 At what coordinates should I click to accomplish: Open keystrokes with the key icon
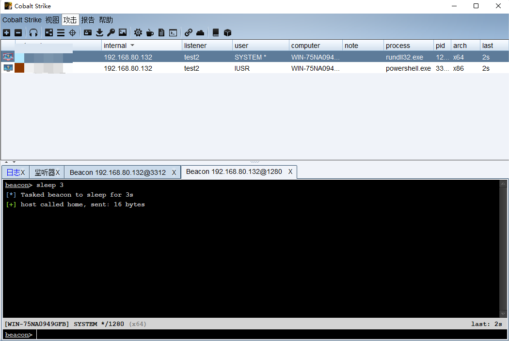point(111,33)
